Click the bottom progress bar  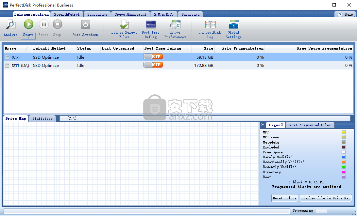point(146,211)
